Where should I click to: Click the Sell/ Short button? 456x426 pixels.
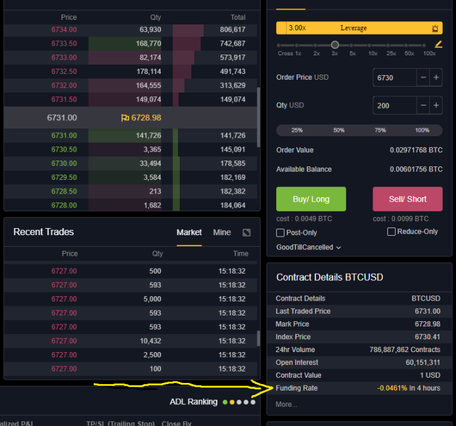point(407,199)
